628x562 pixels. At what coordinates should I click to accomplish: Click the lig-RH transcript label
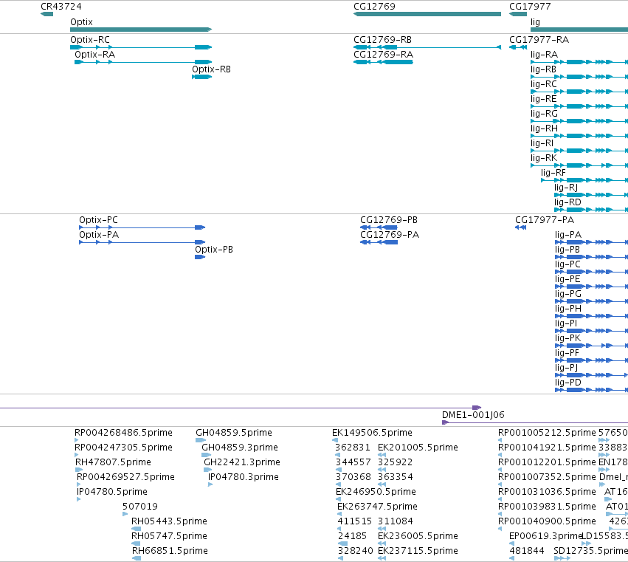point(544,128)
